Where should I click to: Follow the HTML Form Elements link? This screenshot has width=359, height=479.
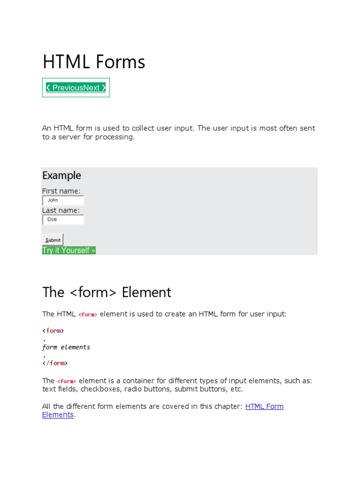coord(264,406)
